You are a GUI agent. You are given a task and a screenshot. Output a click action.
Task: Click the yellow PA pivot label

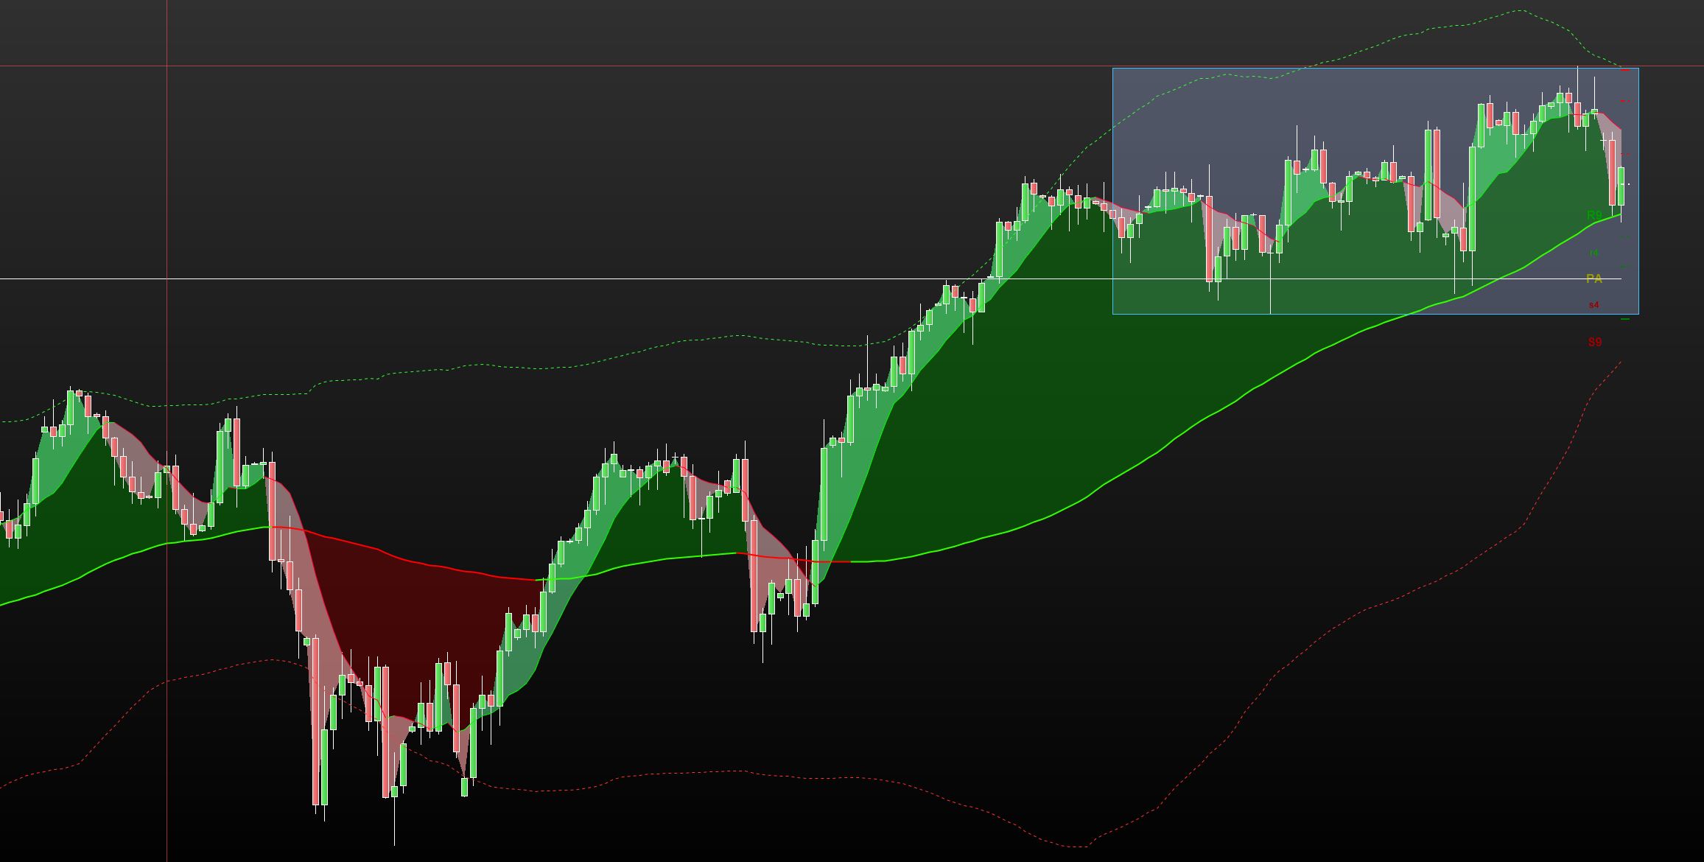(x=1594, y=278)
